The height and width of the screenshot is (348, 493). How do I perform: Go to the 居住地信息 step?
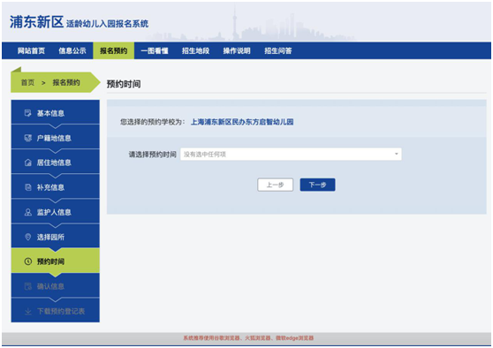(56, 162)
